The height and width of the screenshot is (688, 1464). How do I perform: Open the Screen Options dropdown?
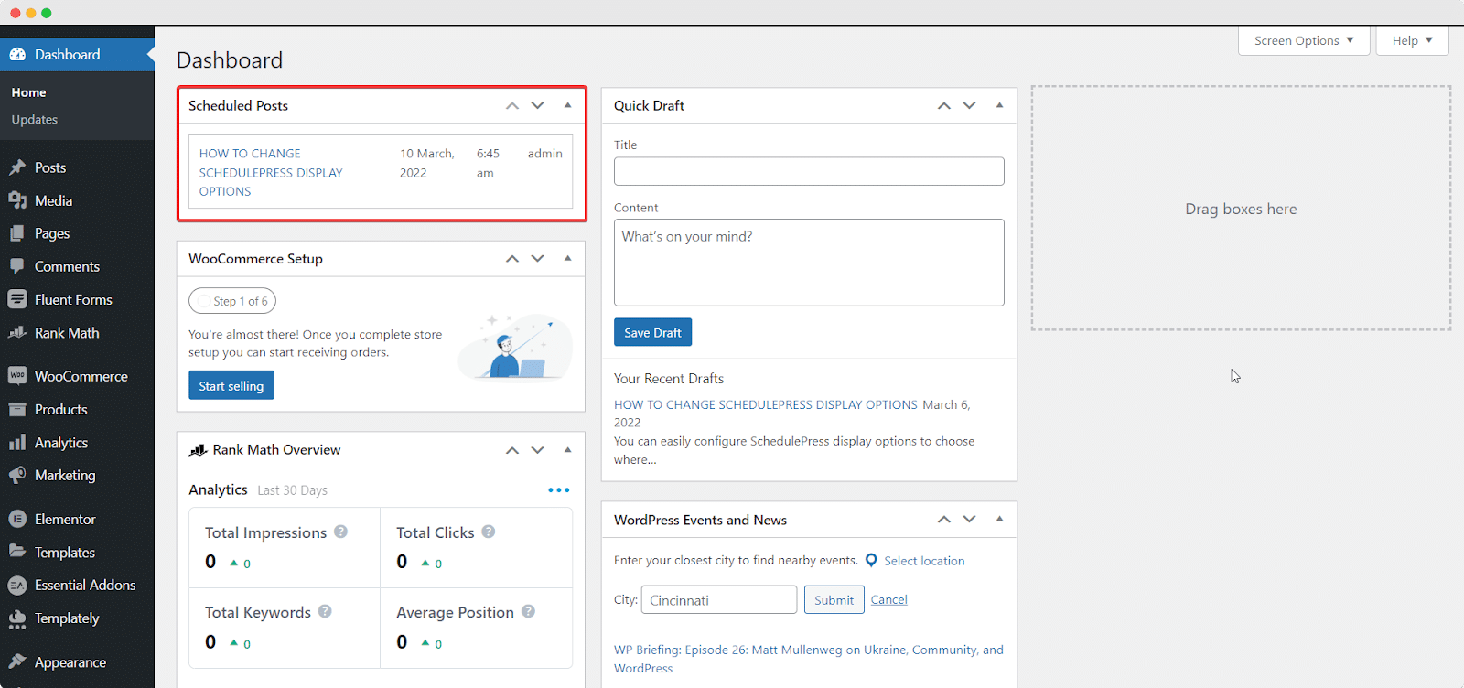coord(1304,40)
